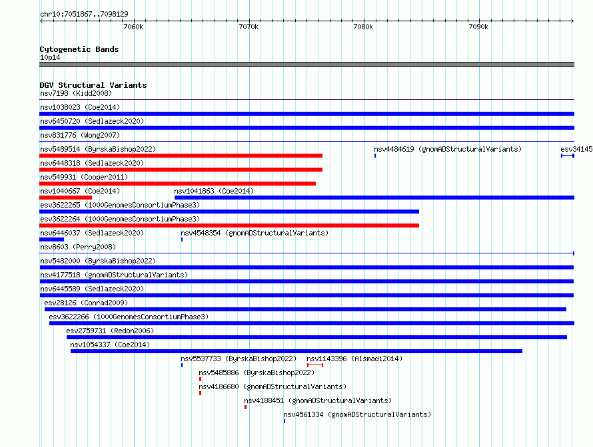Click the nsv1143396 (Alsmadi2014) red marker

(315, 365)
